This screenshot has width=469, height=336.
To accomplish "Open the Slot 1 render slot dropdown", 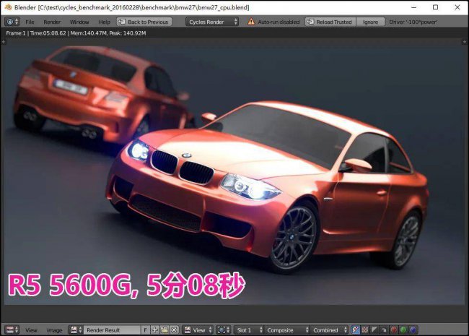I will point(248,330).
